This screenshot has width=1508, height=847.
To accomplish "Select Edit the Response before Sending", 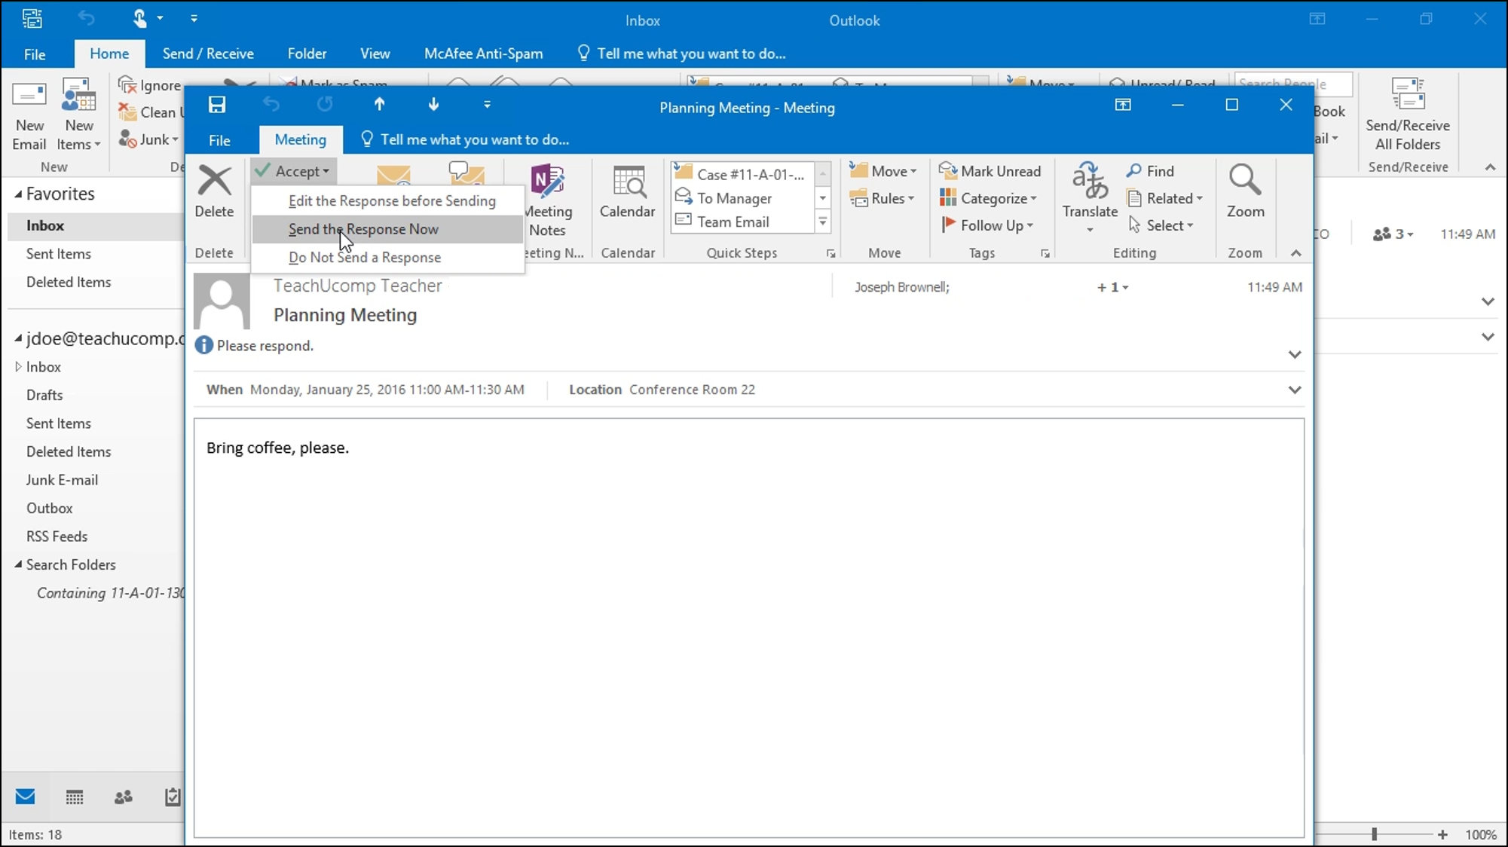I will click(x=391, y=200).
